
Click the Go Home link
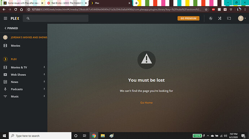click(x=146, y=103)
